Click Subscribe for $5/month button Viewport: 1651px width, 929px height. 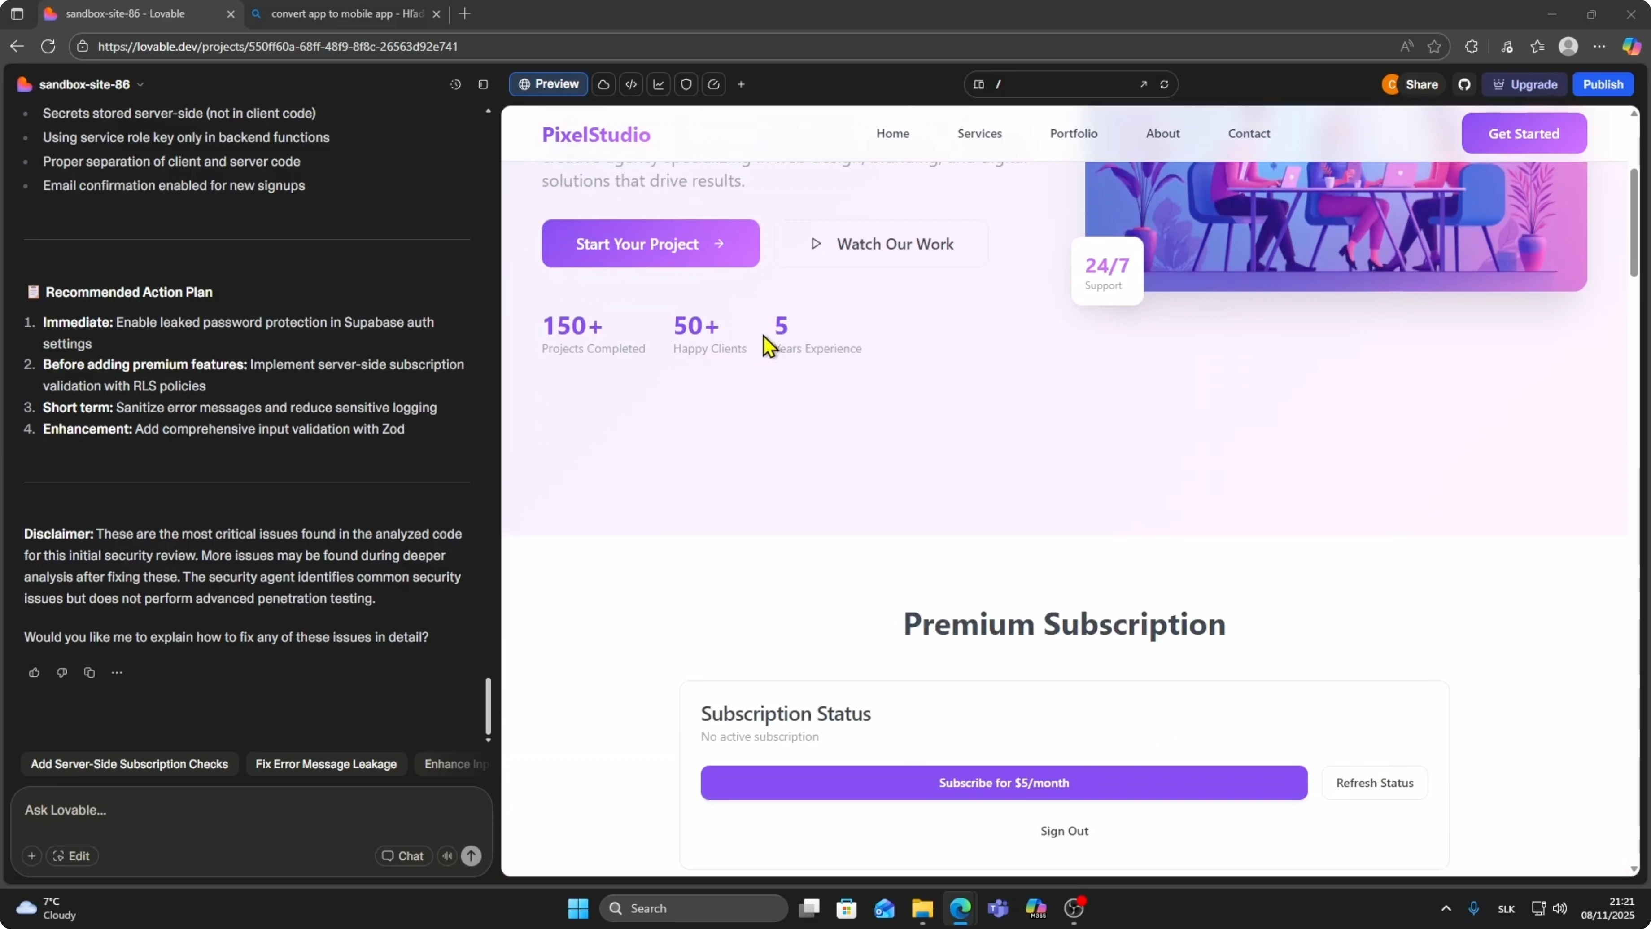tap(1004, 783)
